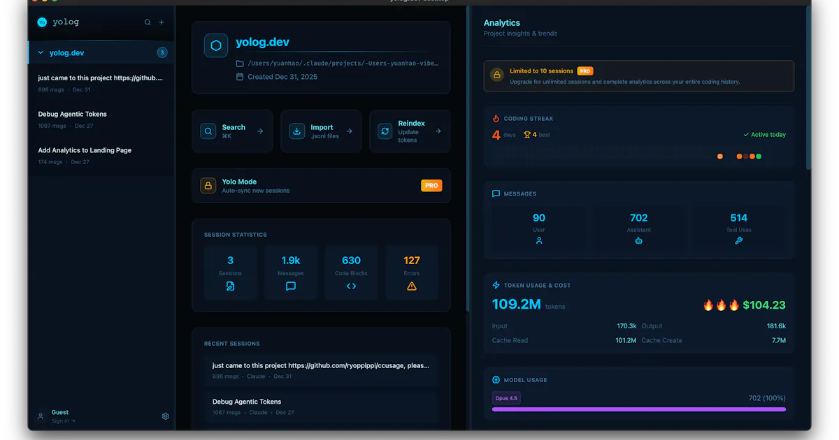Screen dimensions: 839x440
Task: Open recent session Debug Agentic Tokens
Action: (x=322, y=406)
